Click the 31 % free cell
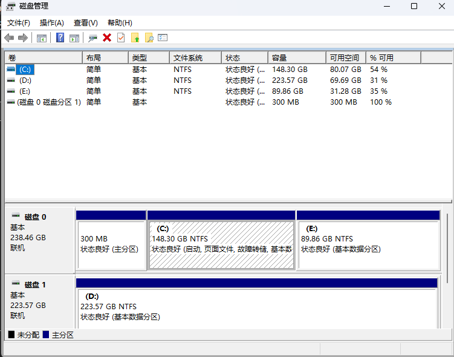This screenshot has height=357, width=454. [378, 80]
